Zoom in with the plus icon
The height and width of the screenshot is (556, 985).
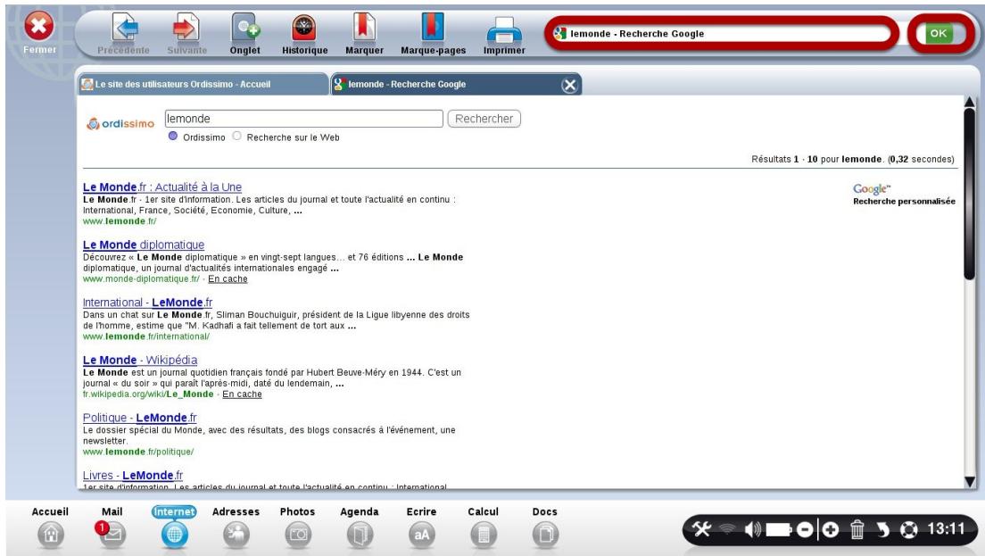point(831,530)
